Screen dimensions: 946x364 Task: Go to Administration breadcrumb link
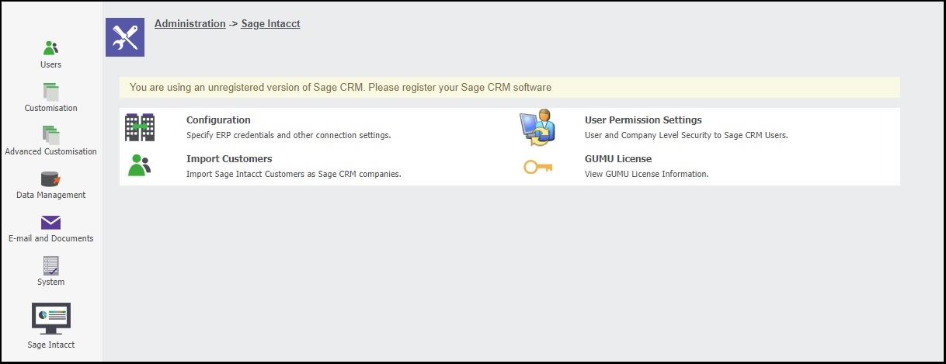pyautogui.click(x=190, y=24)
